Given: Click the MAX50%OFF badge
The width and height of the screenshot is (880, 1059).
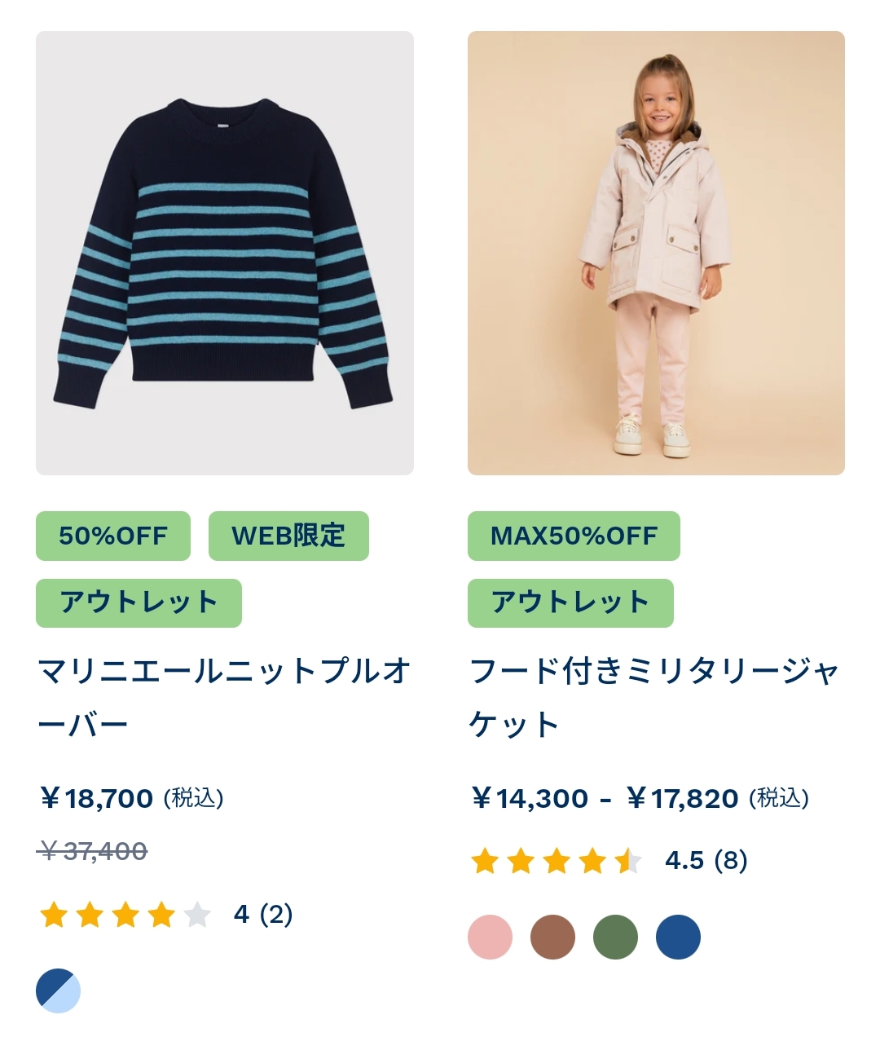Looking at the screenshot, I should point(574,536).
